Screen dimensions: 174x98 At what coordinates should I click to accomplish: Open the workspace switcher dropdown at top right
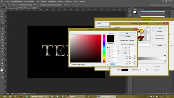[x=161, y=5]
